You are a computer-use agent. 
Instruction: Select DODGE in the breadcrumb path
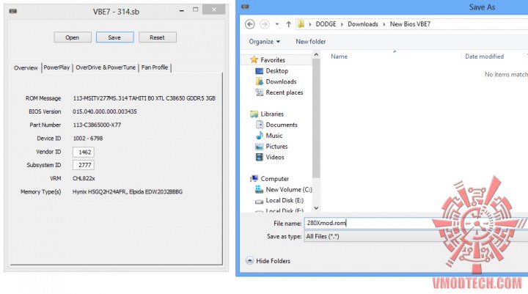[x=326, y=24]
